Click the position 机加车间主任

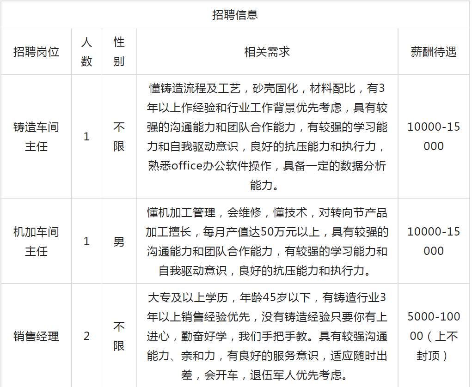pyautogui.click(x=36, y=242)
